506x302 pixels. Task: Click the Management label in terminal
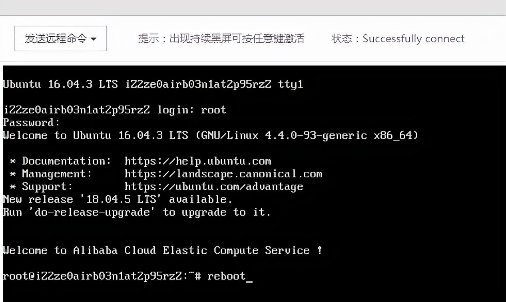click(x=57, y=174)
